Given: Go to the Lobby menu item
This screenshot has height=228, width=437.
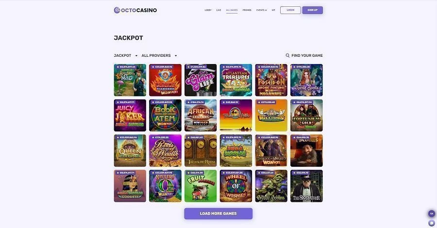Looking at the screenshot, I should [x=208, y=10].
